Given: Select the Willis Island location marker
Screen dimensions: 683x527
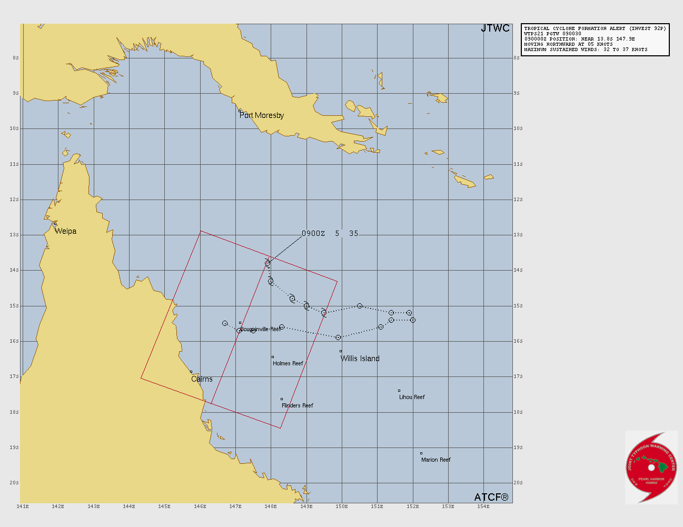Looking at the screenshot, I should click(x=341, y=351).
